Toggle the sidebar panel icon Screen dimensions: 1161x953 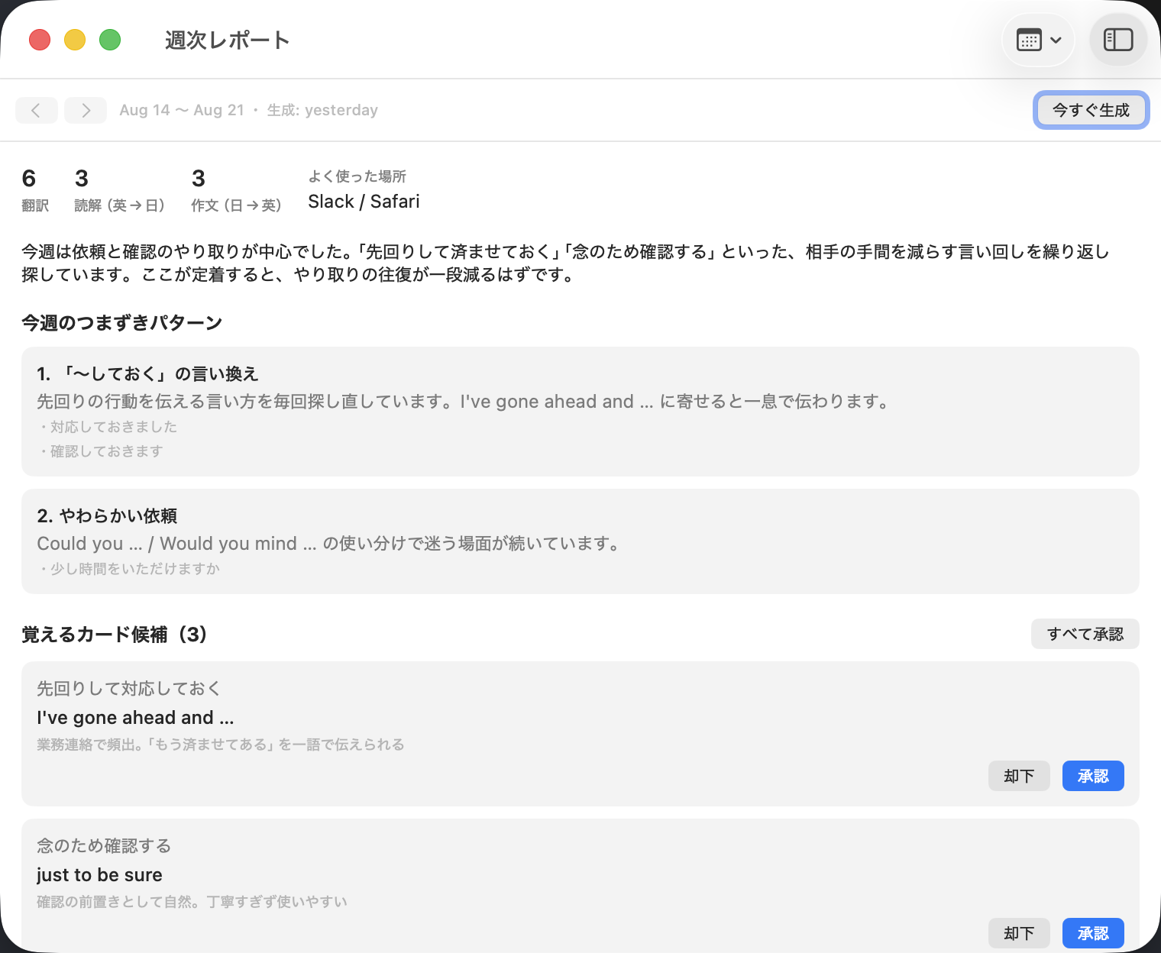(x=1118, y=40)
